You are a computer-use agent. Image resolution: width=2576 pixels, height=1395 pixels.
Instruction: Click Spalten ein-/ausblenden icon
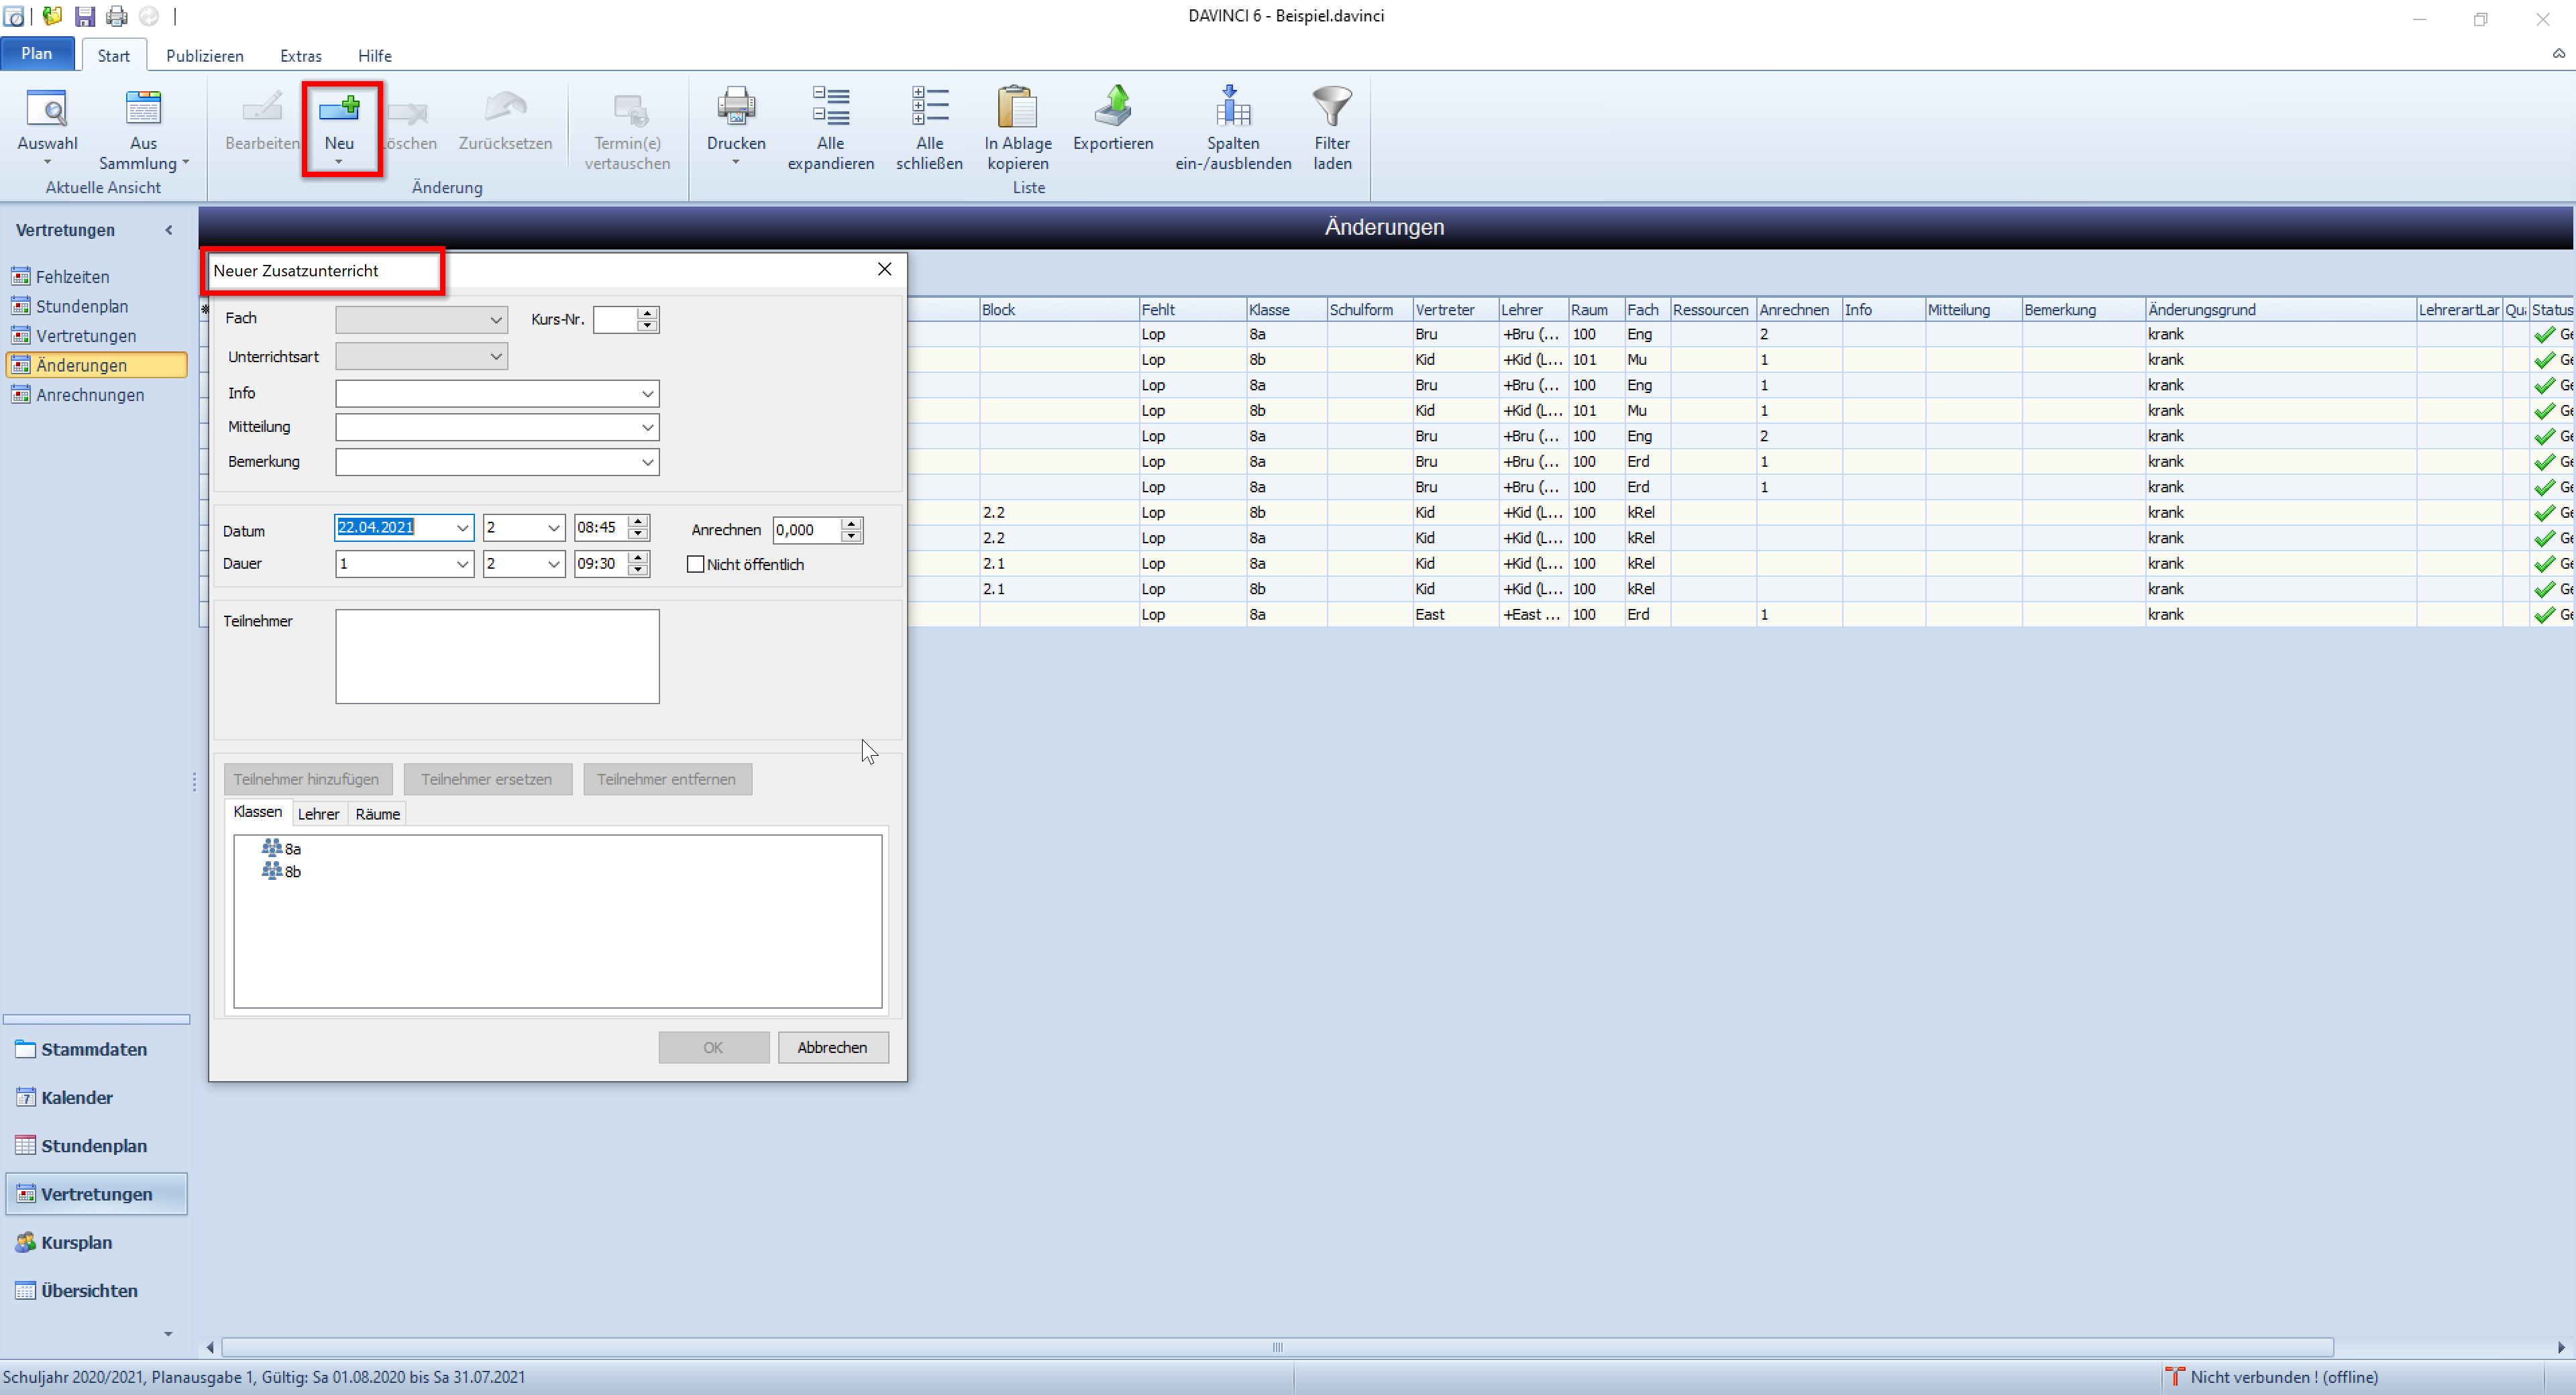[x=1232, y=107]
